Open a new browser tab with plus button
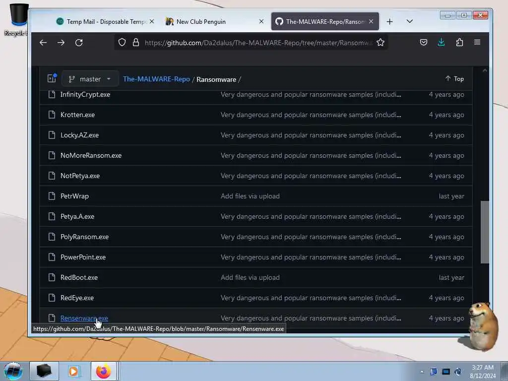 (390, 22)
